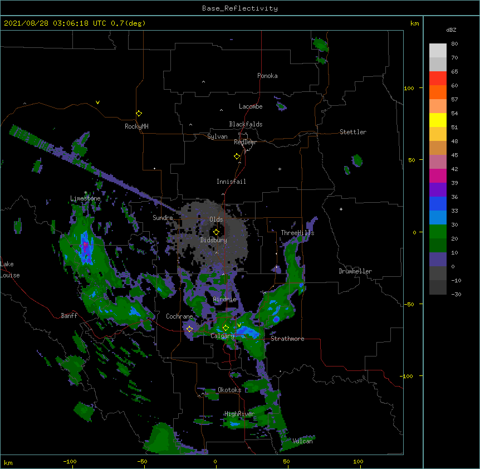
Task: Click the Okotoks label
Action: pos(229,390)
